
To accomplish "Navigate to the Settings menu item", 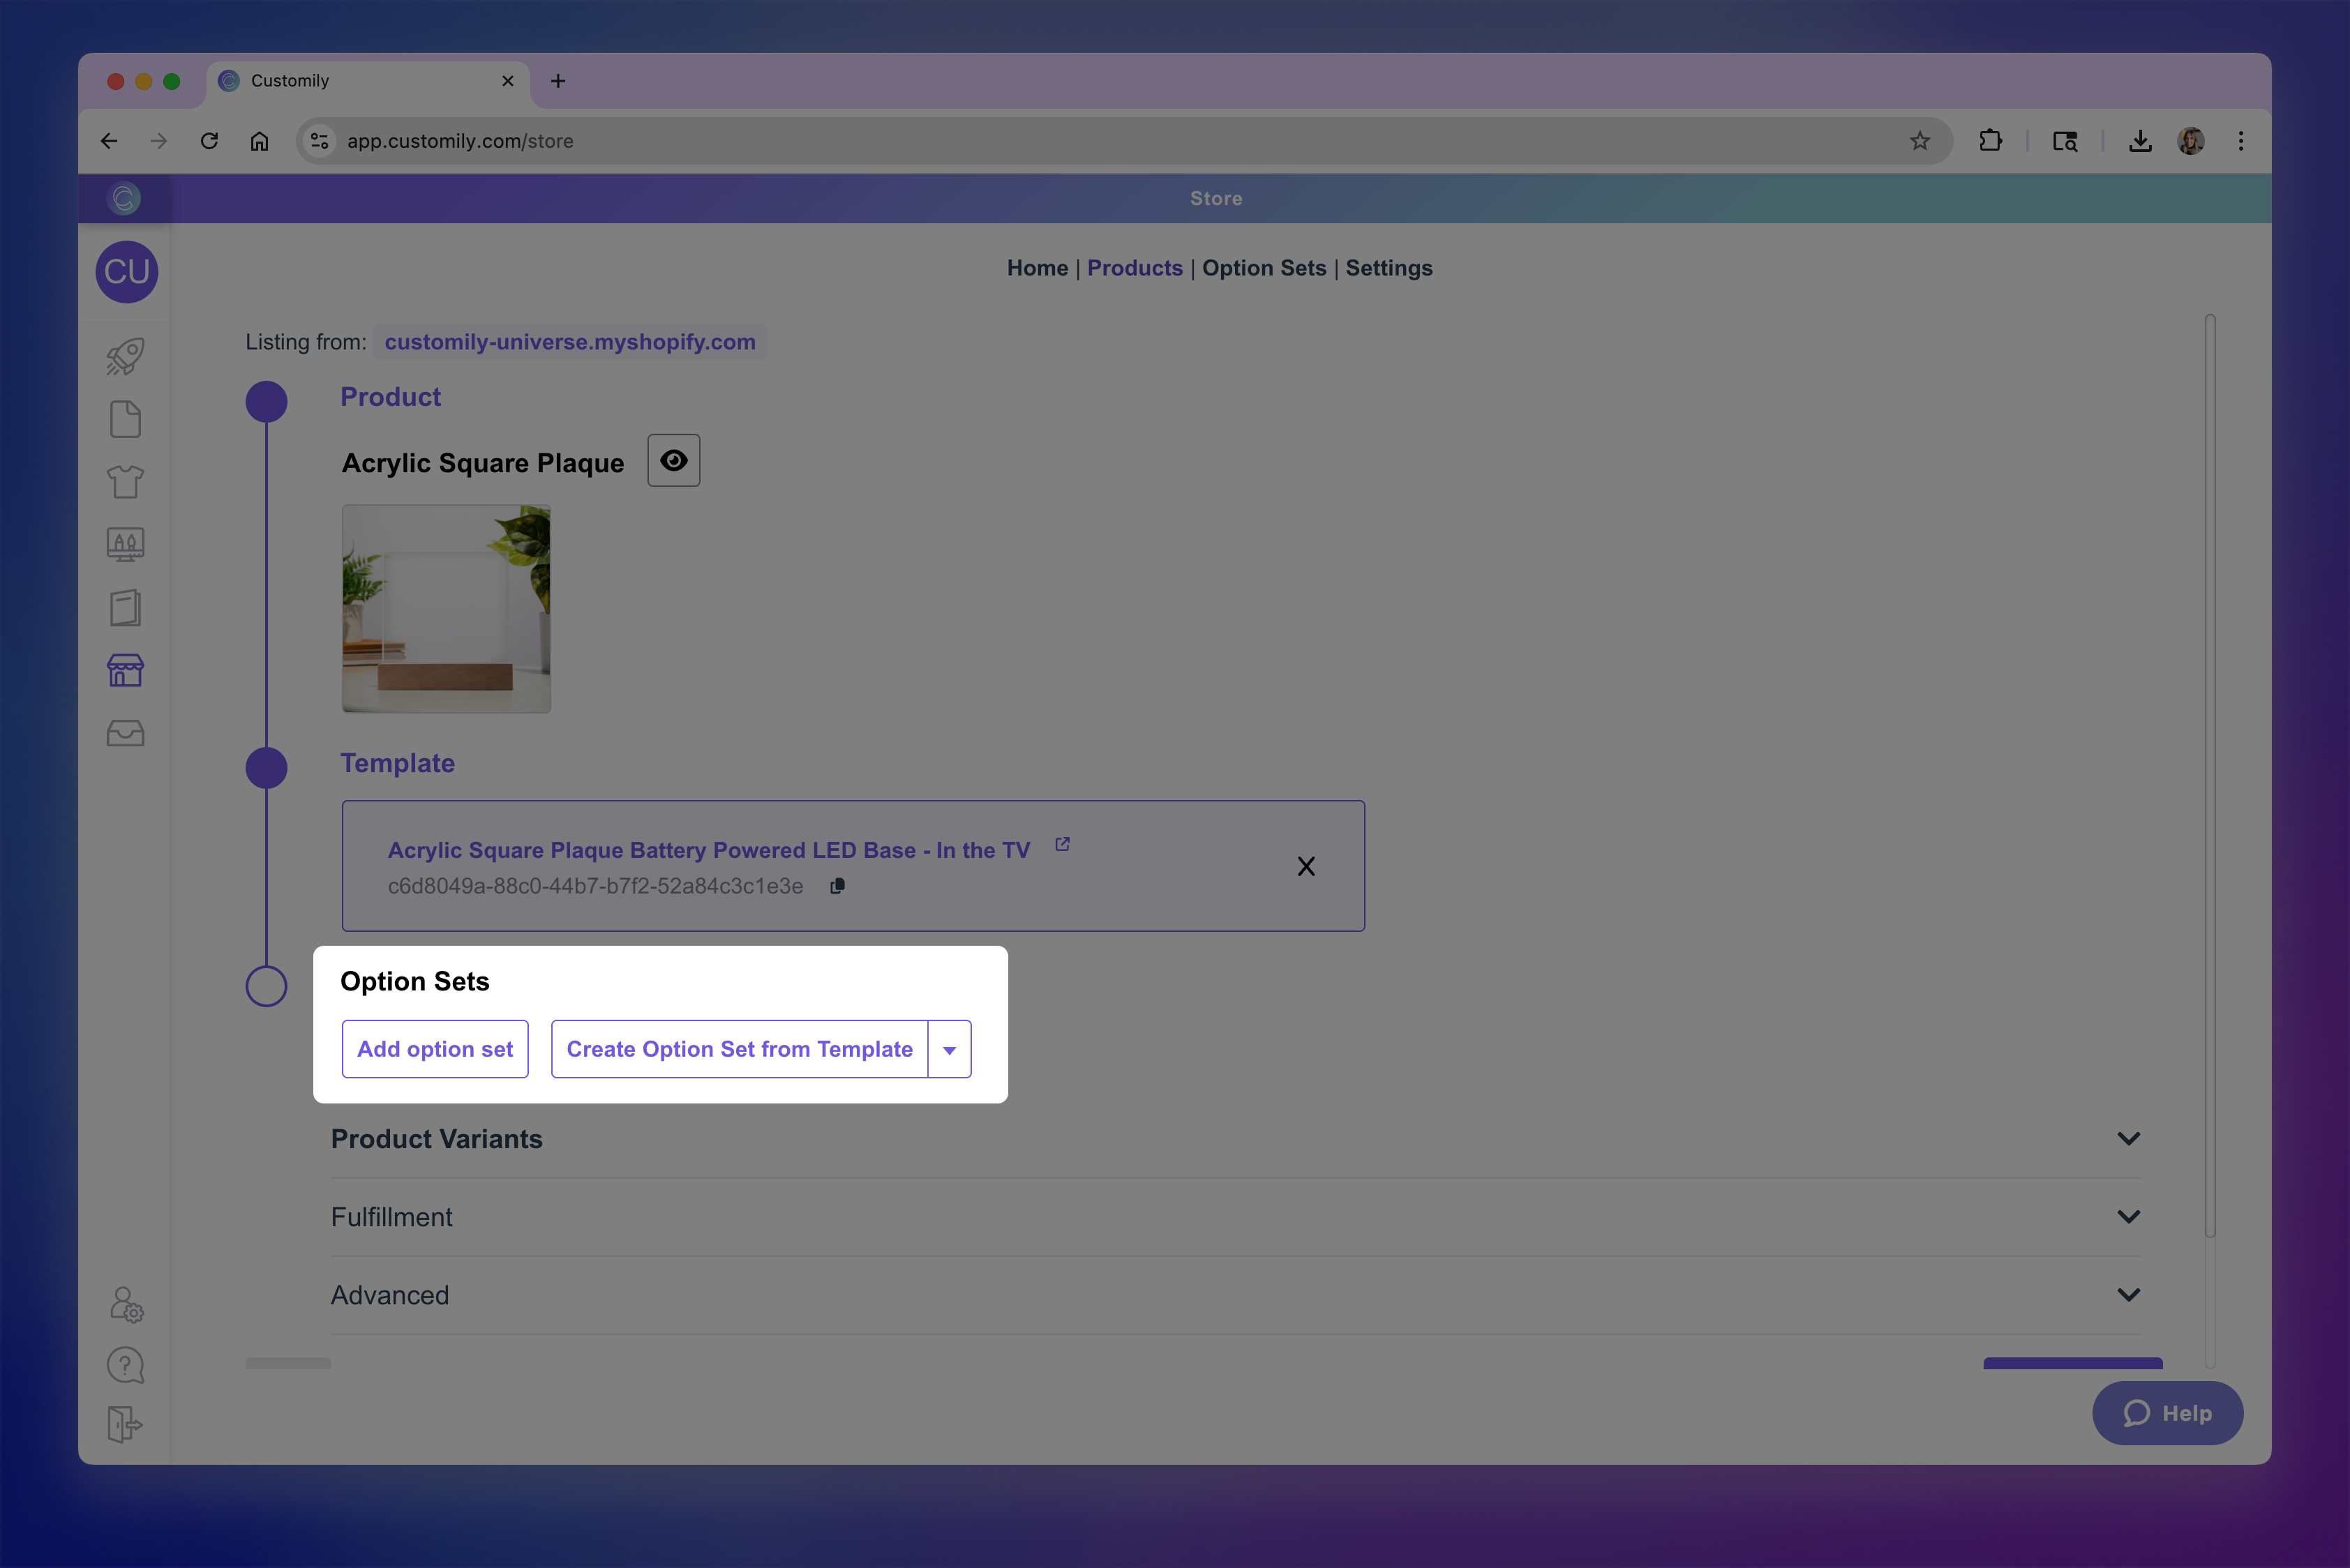I will click(1389, 268).
